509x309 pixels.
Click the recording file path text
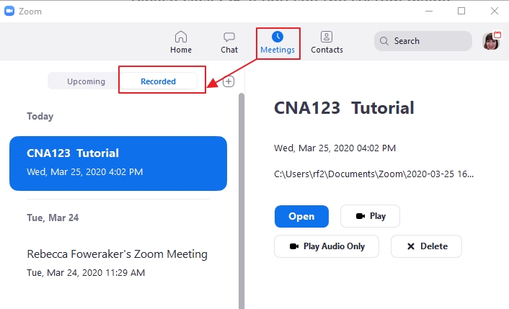pyautogui.click(x=373, y=174)
